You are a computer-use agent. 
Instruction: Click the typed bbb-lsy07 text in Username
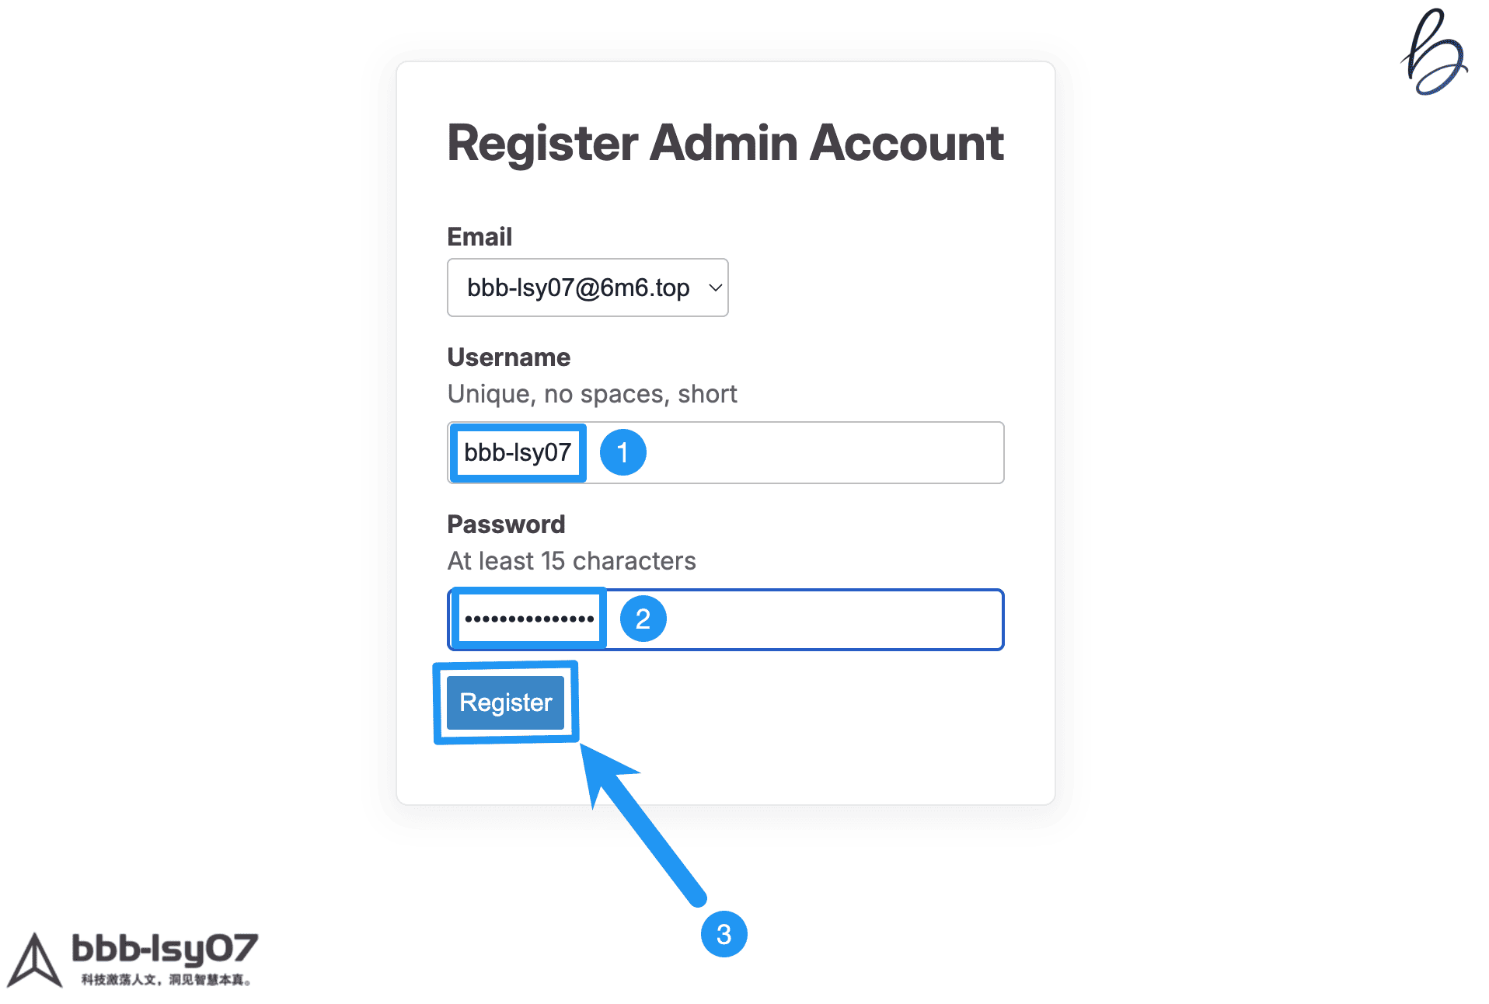[518, 452]
